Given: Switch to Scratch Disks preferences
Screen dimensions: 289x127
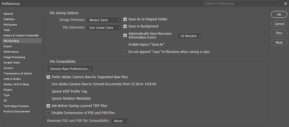Looking at the screenshot, I should [x=12, y=62].
